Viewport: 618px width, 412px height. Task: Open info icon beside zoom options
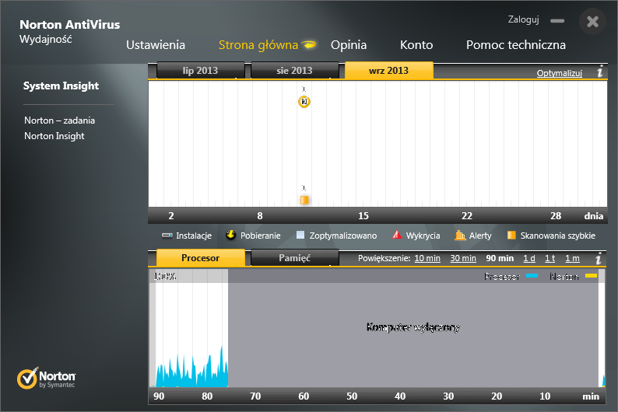(x=599, y=258)
